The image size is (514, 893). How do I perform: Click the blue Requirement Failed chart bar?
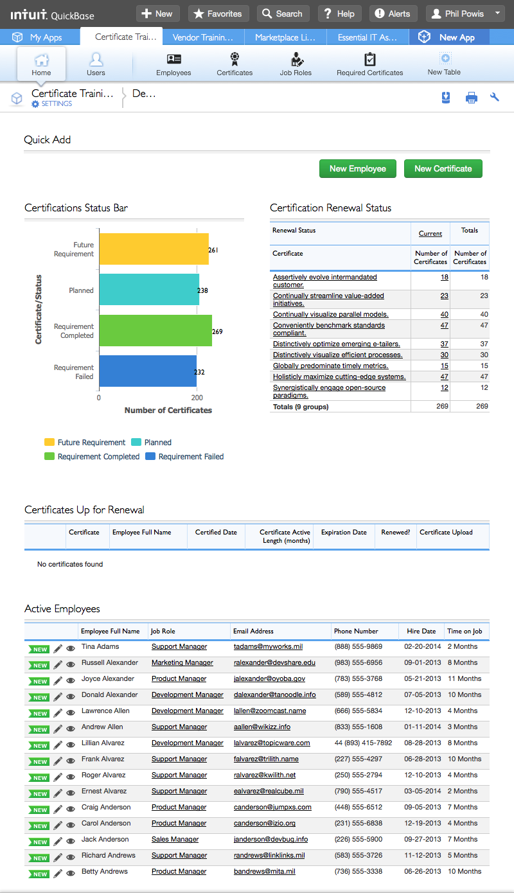(148, 371)
